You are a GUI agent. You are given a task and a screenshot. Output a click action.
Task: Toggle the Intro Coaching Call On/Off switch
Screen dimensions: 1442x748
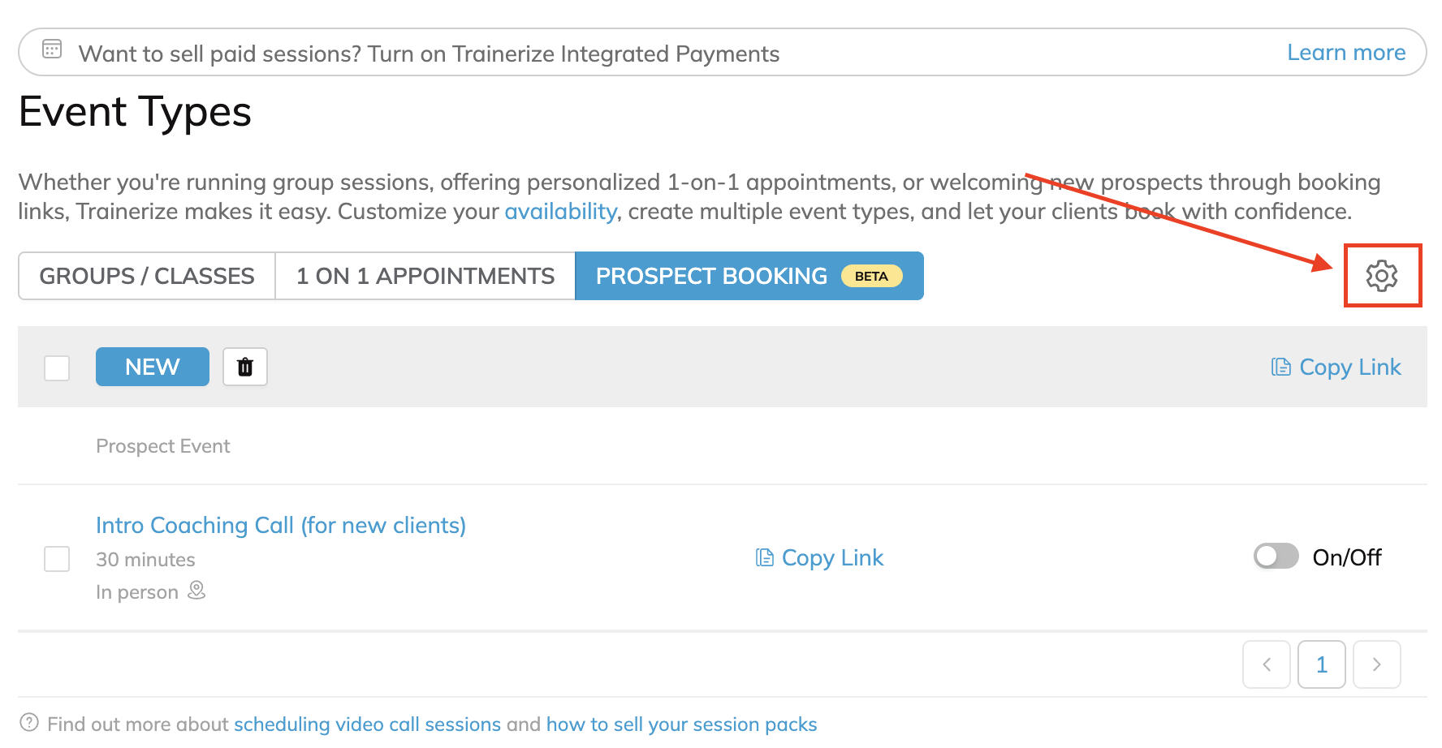click(1276, 557)
